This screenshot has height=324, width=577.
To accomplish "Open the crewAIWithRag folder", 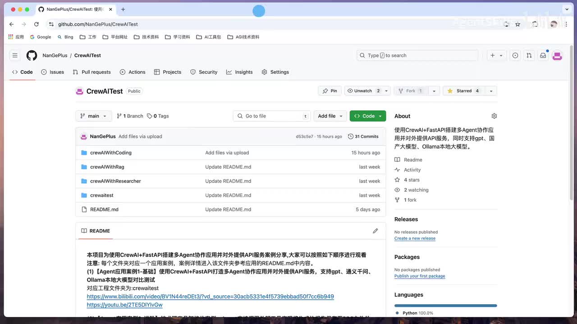I will pos(107,167).
